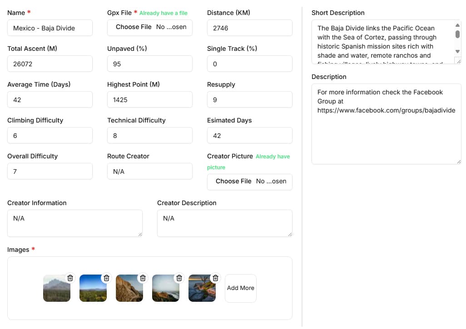
Task: Open the Facebook group link in Description
Action: tap(386, 110)
